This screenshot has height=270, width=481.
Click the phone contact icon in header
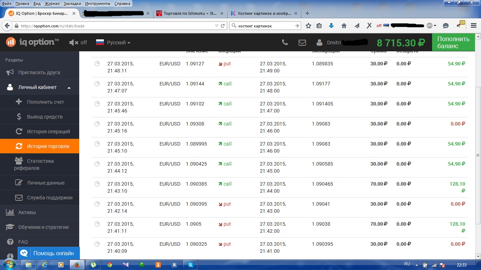(285, 43)
